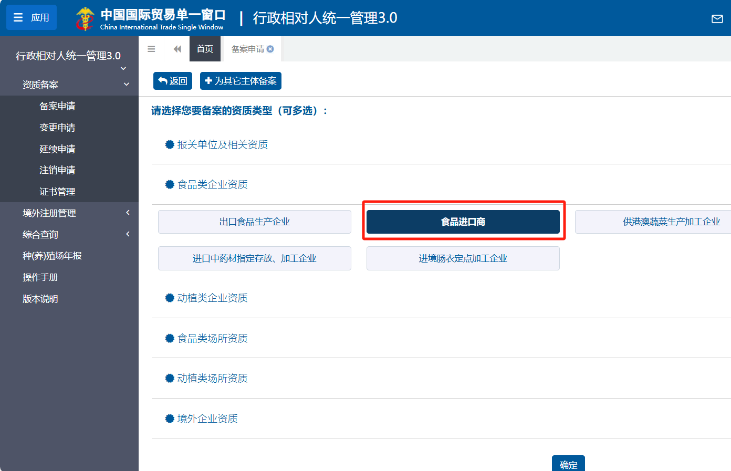Toggle the 进境肠衣定点加工企业 option
The image size is (731, 471).
point(463,258)
